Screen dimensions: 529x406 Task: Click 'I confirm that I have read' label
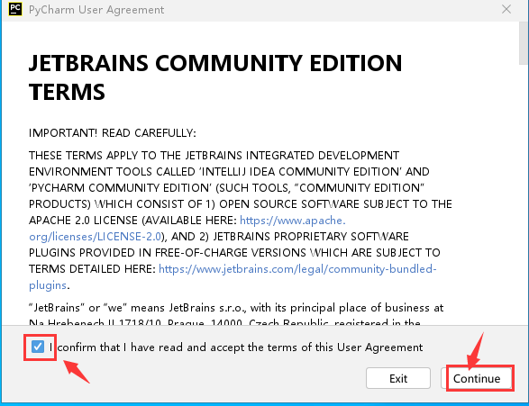click(236, 347)
